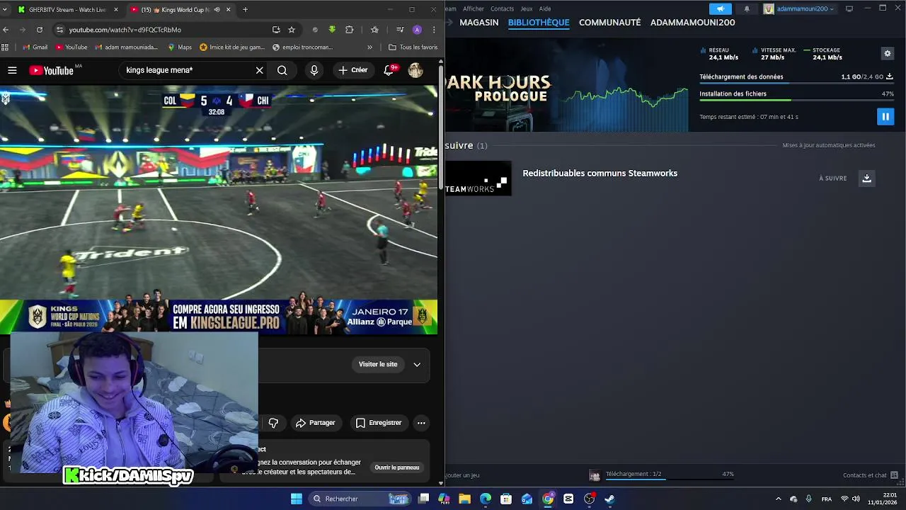Image resolution: width=906 pixels, height=510 pixels.
Task: Open ADAMMAMOUNI200 profile tab in Steam
Action: [692, 23]
